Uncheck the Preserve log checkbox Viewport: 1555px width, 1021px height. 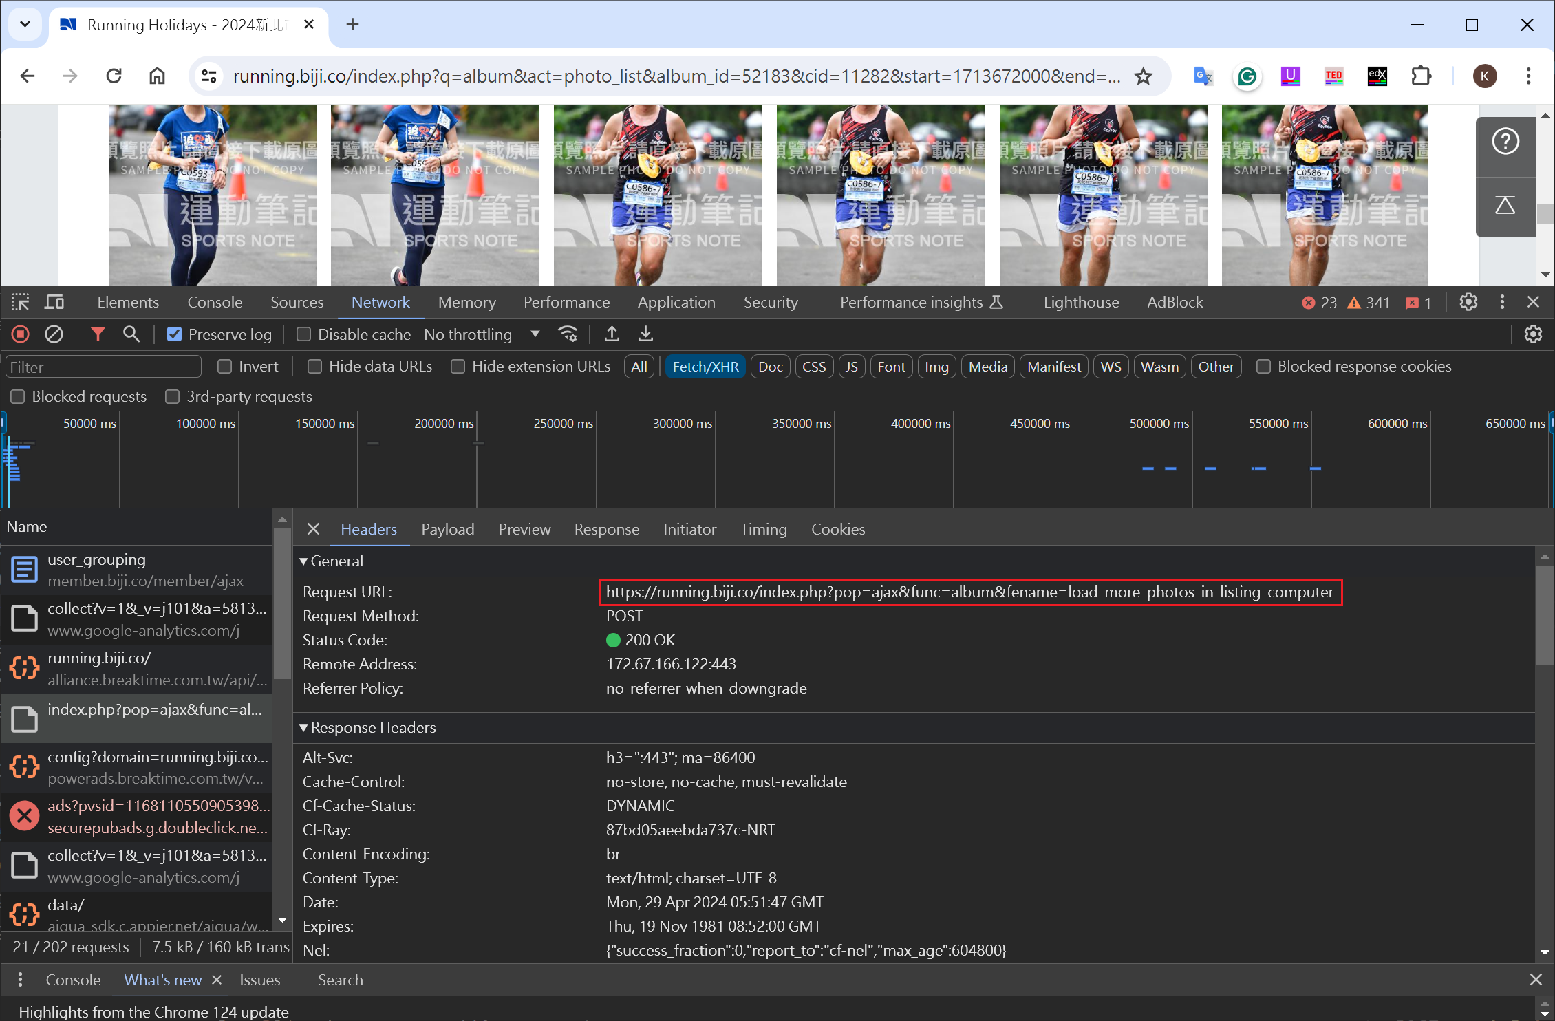[175, 334]
